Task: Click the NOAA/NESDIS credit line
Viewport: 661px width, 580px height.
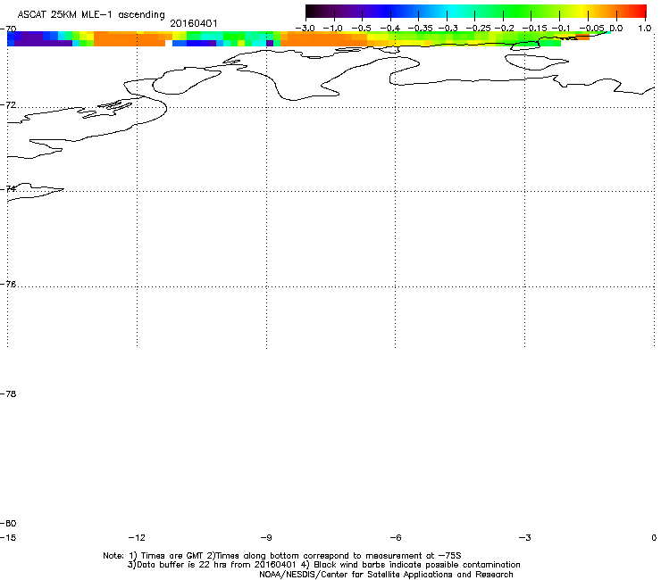Action: click(386, 575)
